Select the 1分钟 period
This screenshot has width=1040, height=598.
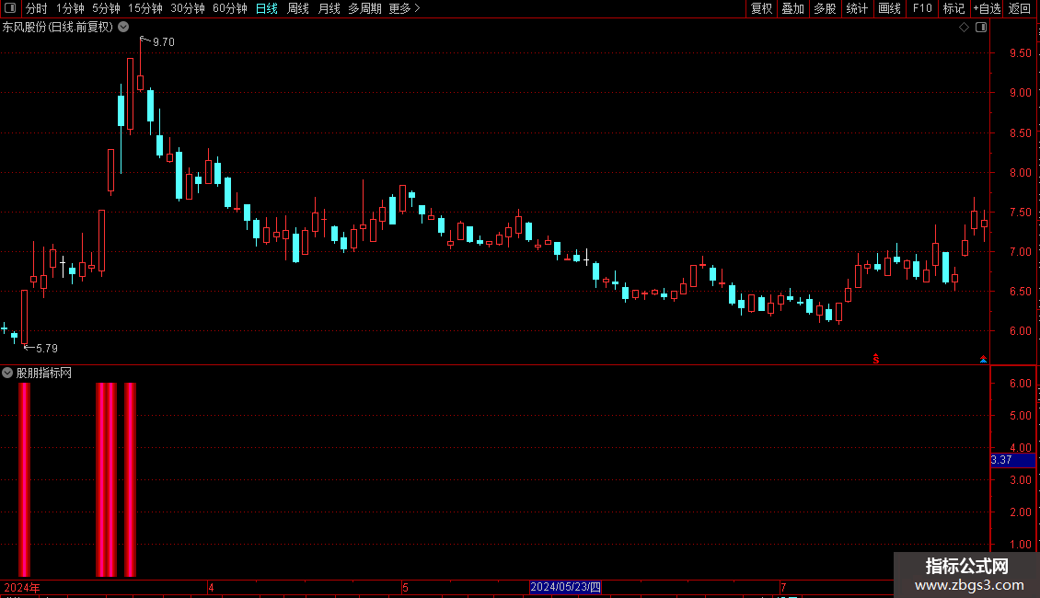pyautogui.click(x=70, y=8)
